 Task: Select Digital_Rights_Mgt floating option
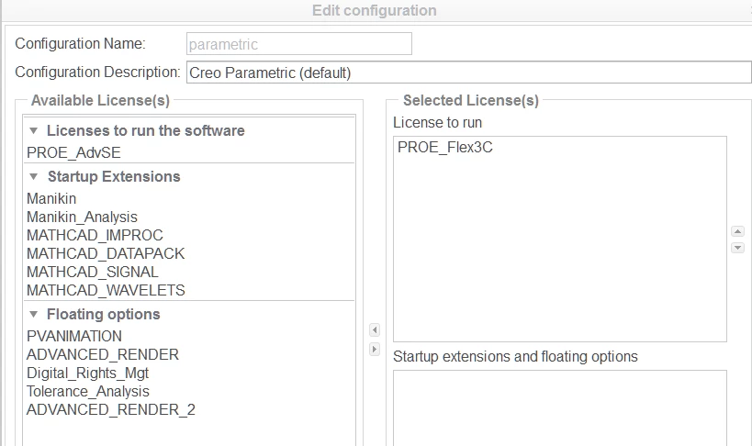tap(88, 374)
